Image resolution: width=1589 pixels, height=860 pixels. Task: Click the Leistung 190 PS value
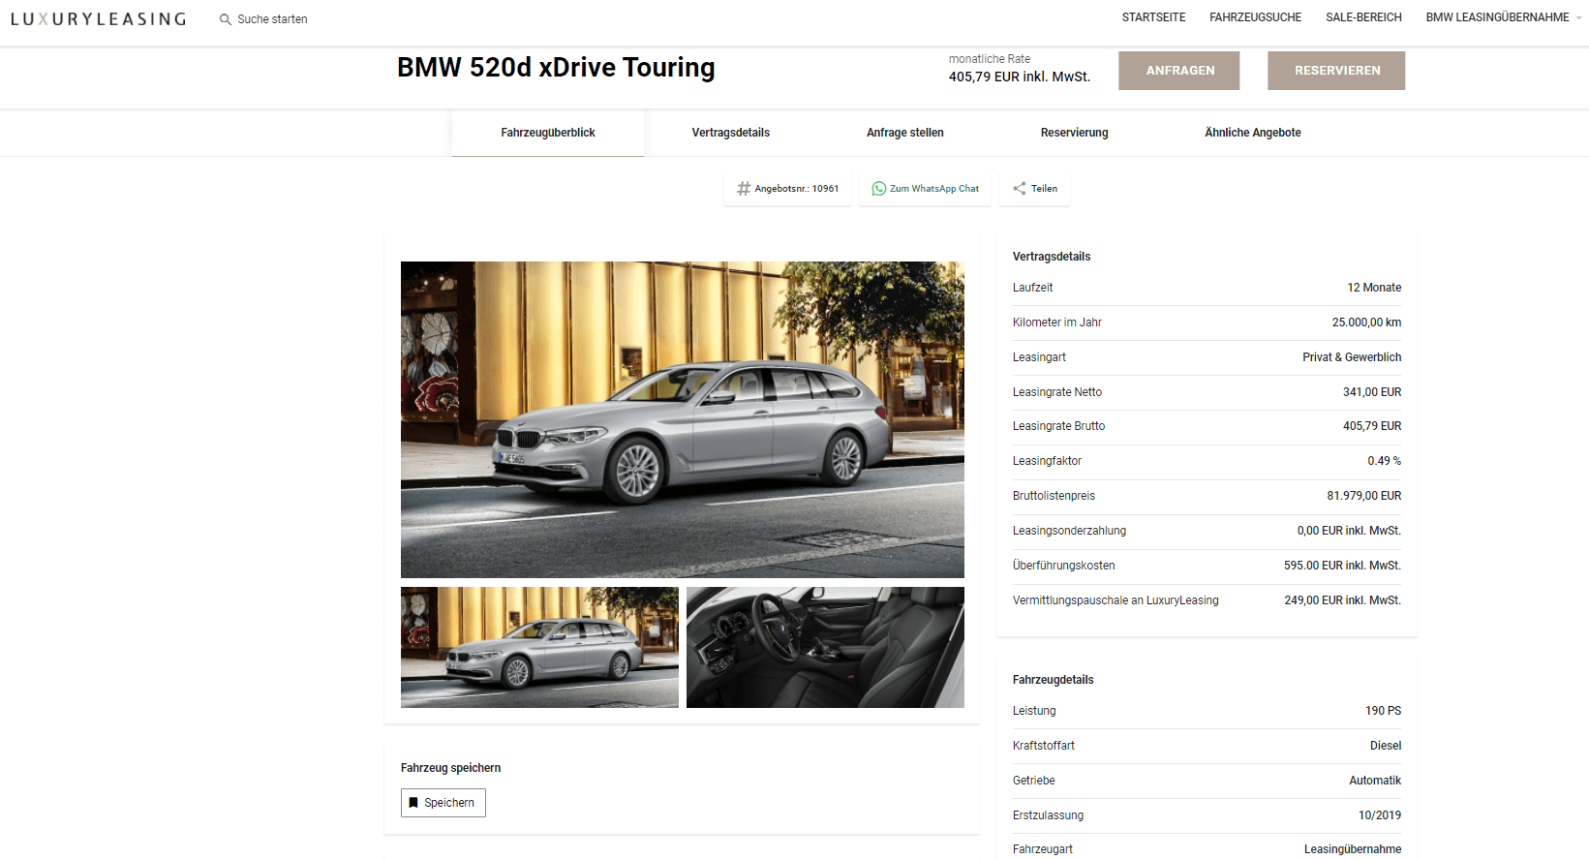coord(1383,711)
